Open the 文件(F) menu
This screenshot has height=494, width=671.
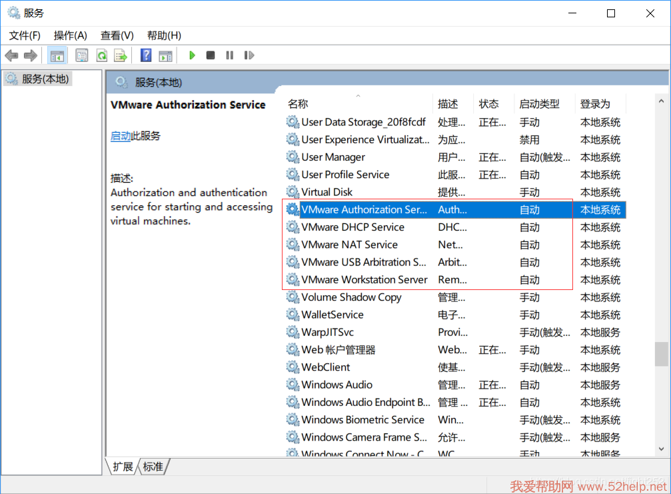coord(25,35)
